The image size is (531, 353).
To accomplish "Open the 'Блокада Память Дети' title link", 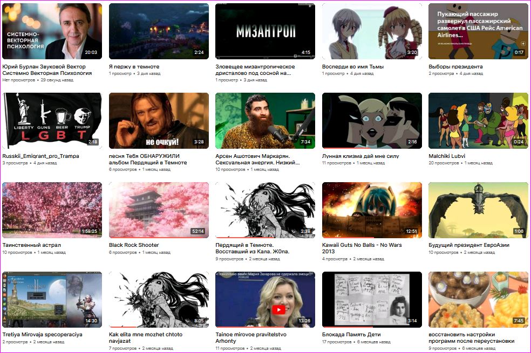I will pos(351,335).
